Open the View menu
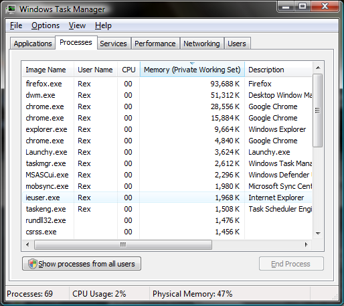Image resolution: width=344 pixels, height=306 pixels. pyautogui.click(x=77, y=25)
